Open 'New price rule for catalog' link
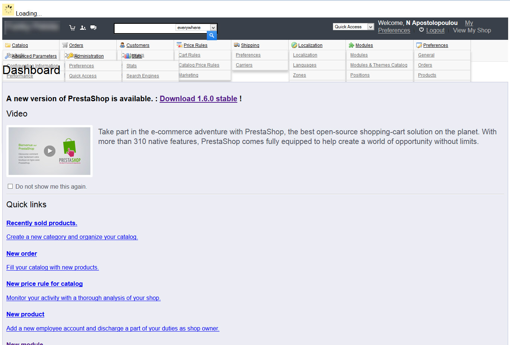Screen dimensions: 510x345 coord(45,284)
